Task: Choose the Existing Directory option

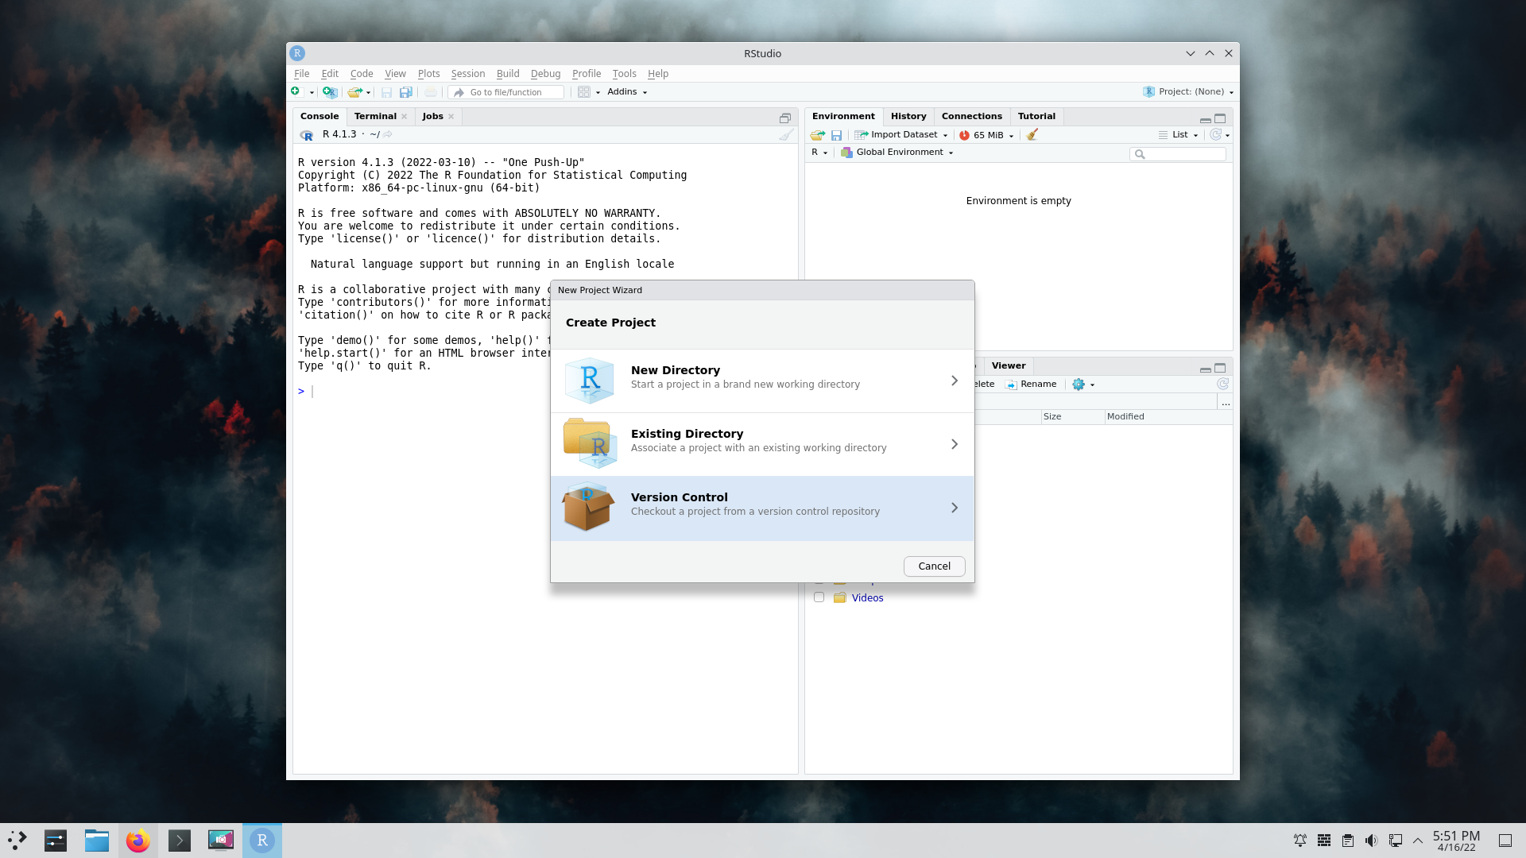Action: (x=761, y=445)
